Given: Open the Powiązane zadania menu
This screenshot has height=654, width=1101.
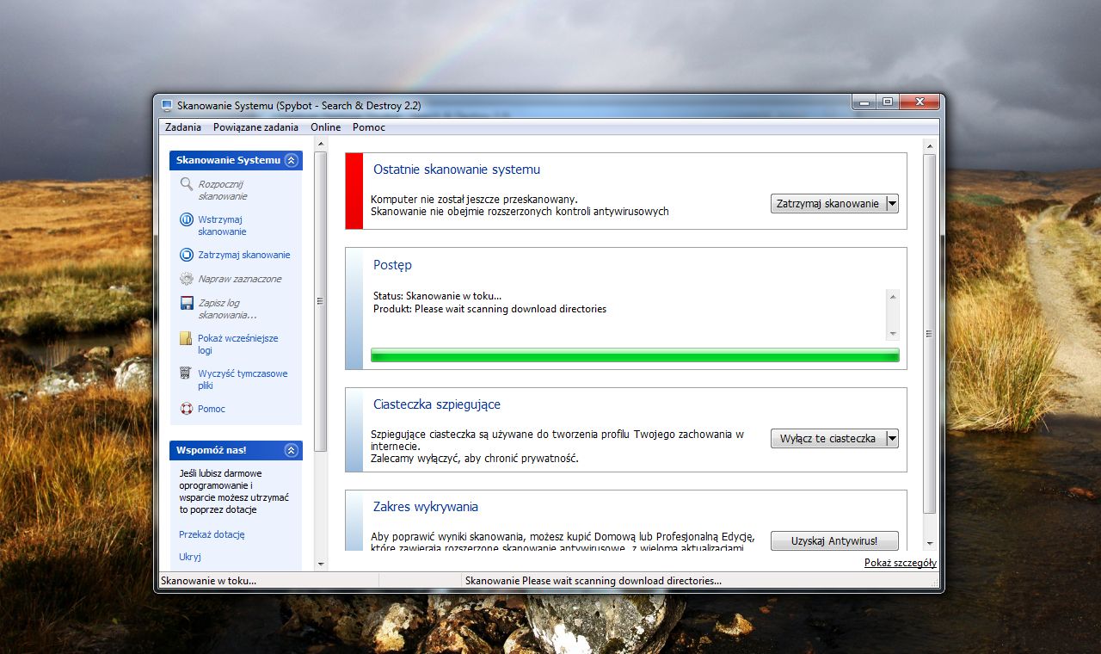Looking at the screenshot, I should [x=256, y=127].
